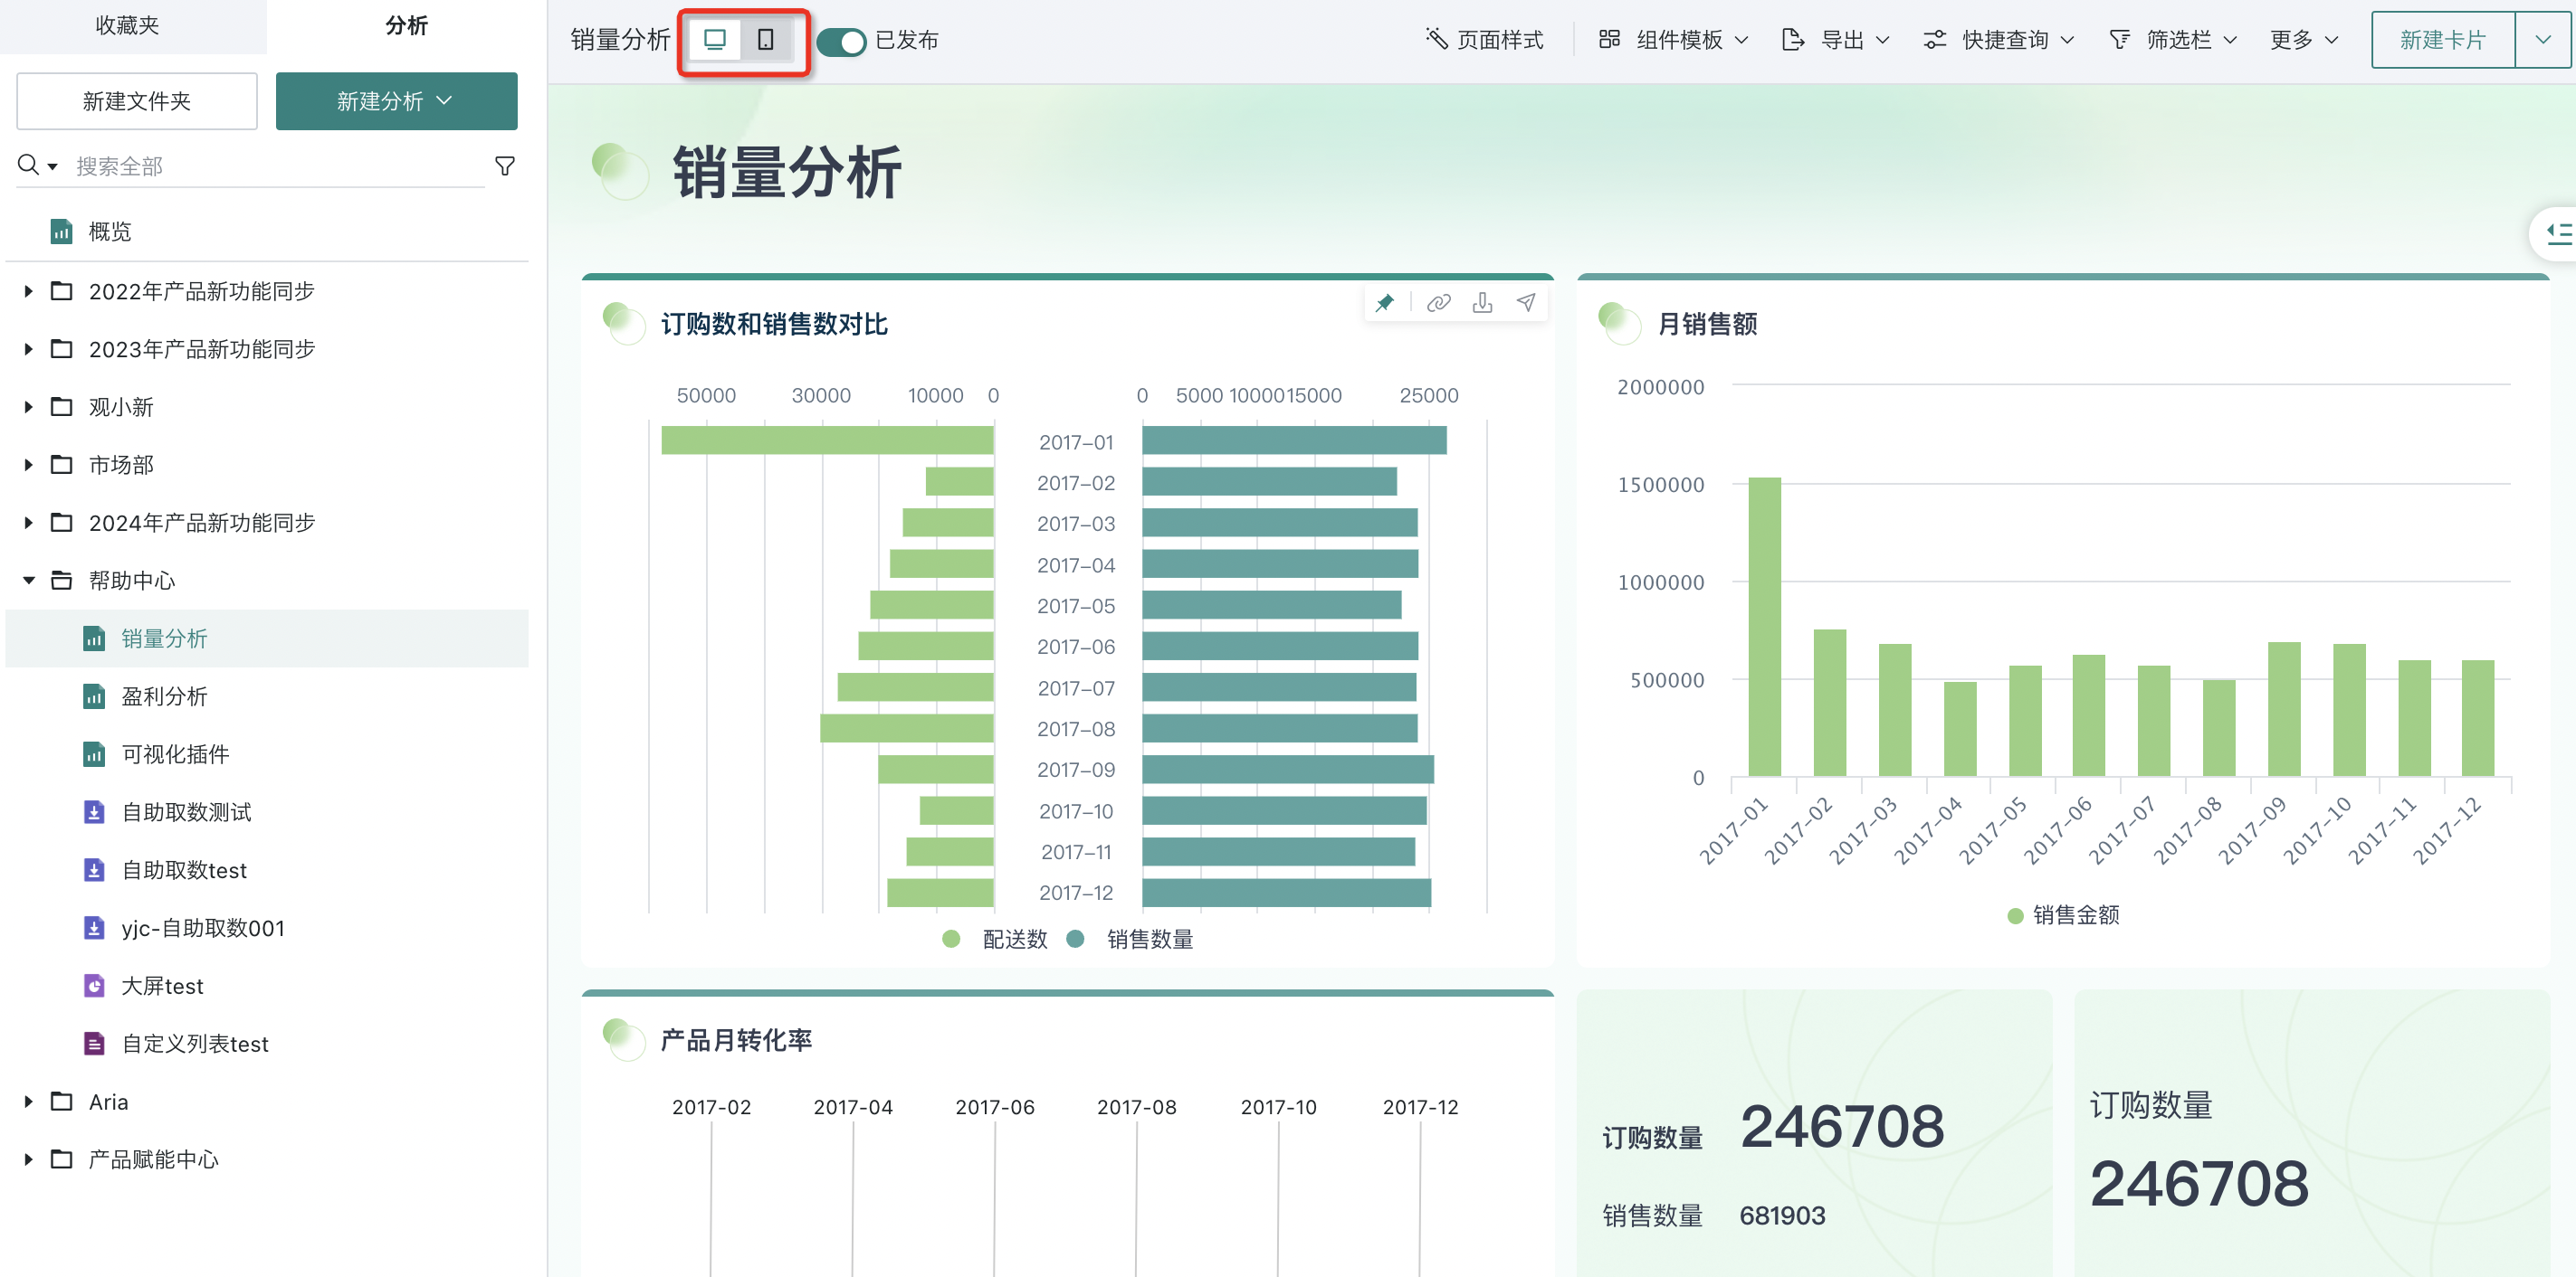Click the 681903 销售数量 value
Image resolution: width=2576 pixels, height=1277 pixels.
[1782, 1215]
